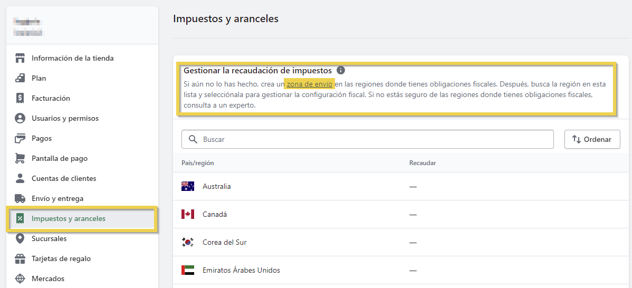This screenshot has height=288, width=632.
Task: Click the Facturación invoice icon
Action: click(x=20, y=98)
